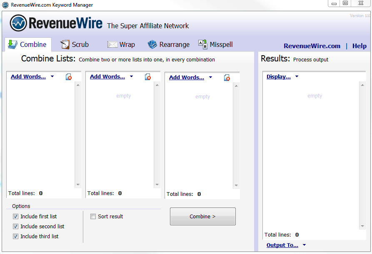Click the Results panel scrollbar down arrow
Screen dimensions: 372x254
click(362, 227)
